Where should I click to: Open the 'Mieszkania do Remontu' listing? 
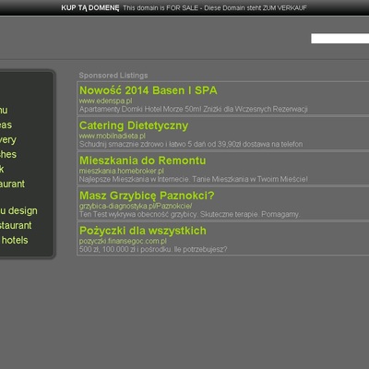click(143, 161)
